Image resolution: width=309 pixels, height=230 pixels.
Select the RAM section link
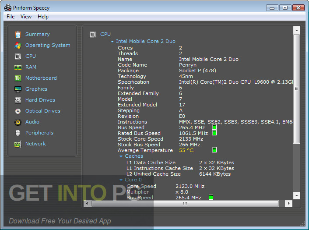pyautogui.click(x=31, y=67)
